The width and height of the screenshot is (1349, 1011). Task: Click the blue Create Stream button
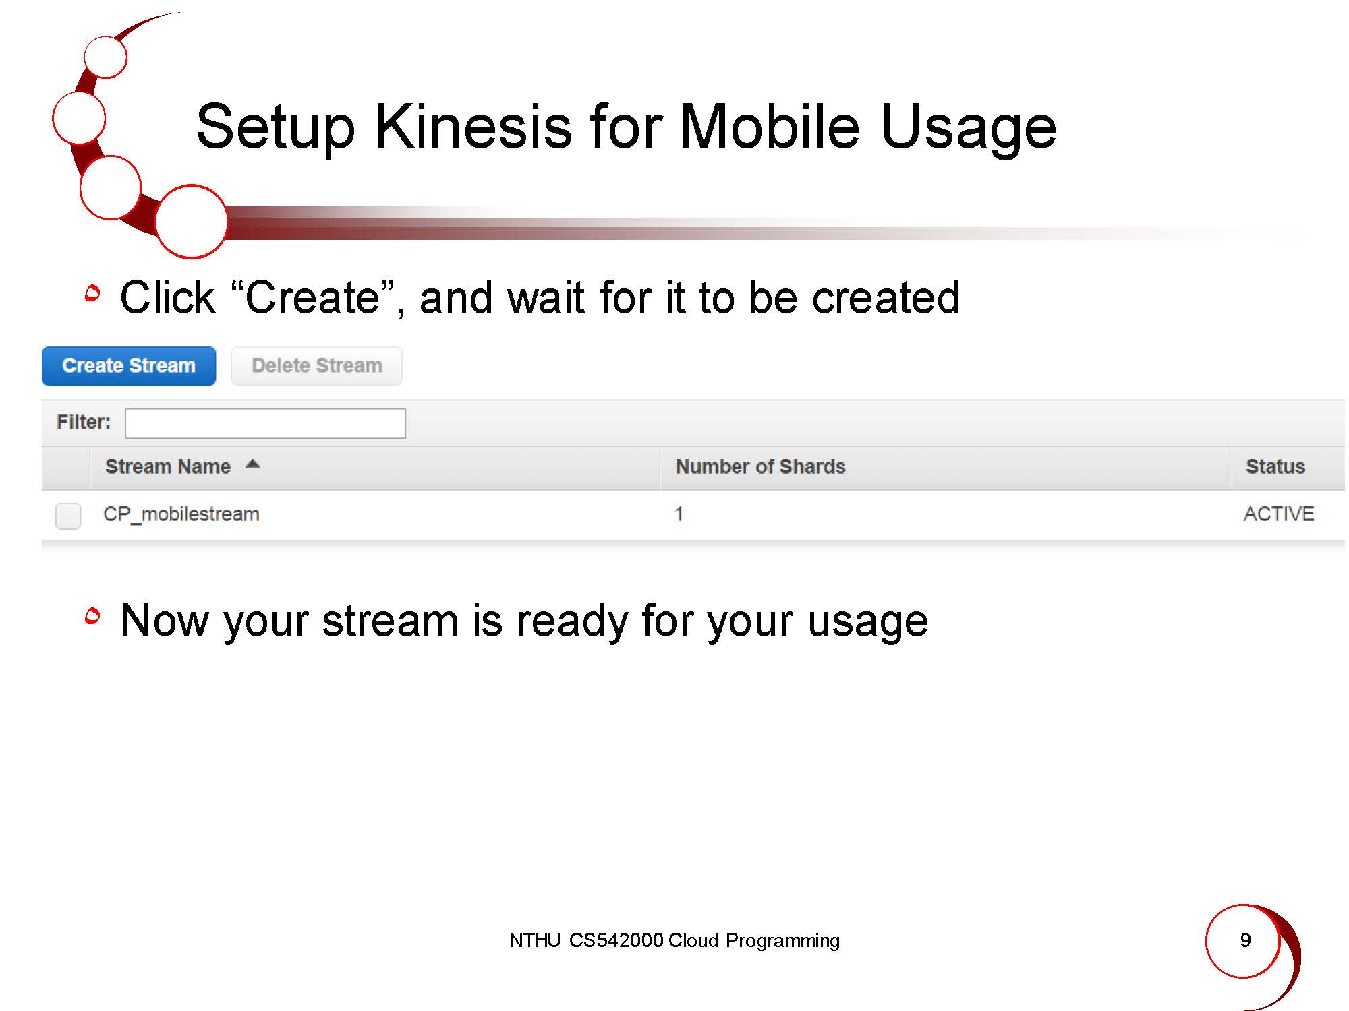click(x=129, y=366)
